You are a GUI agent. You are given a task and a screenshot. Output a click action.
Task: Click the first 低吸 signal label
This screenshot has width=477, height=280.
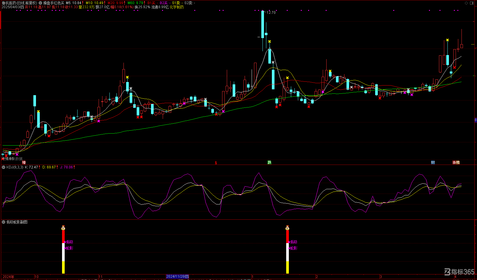coord(70,242)
